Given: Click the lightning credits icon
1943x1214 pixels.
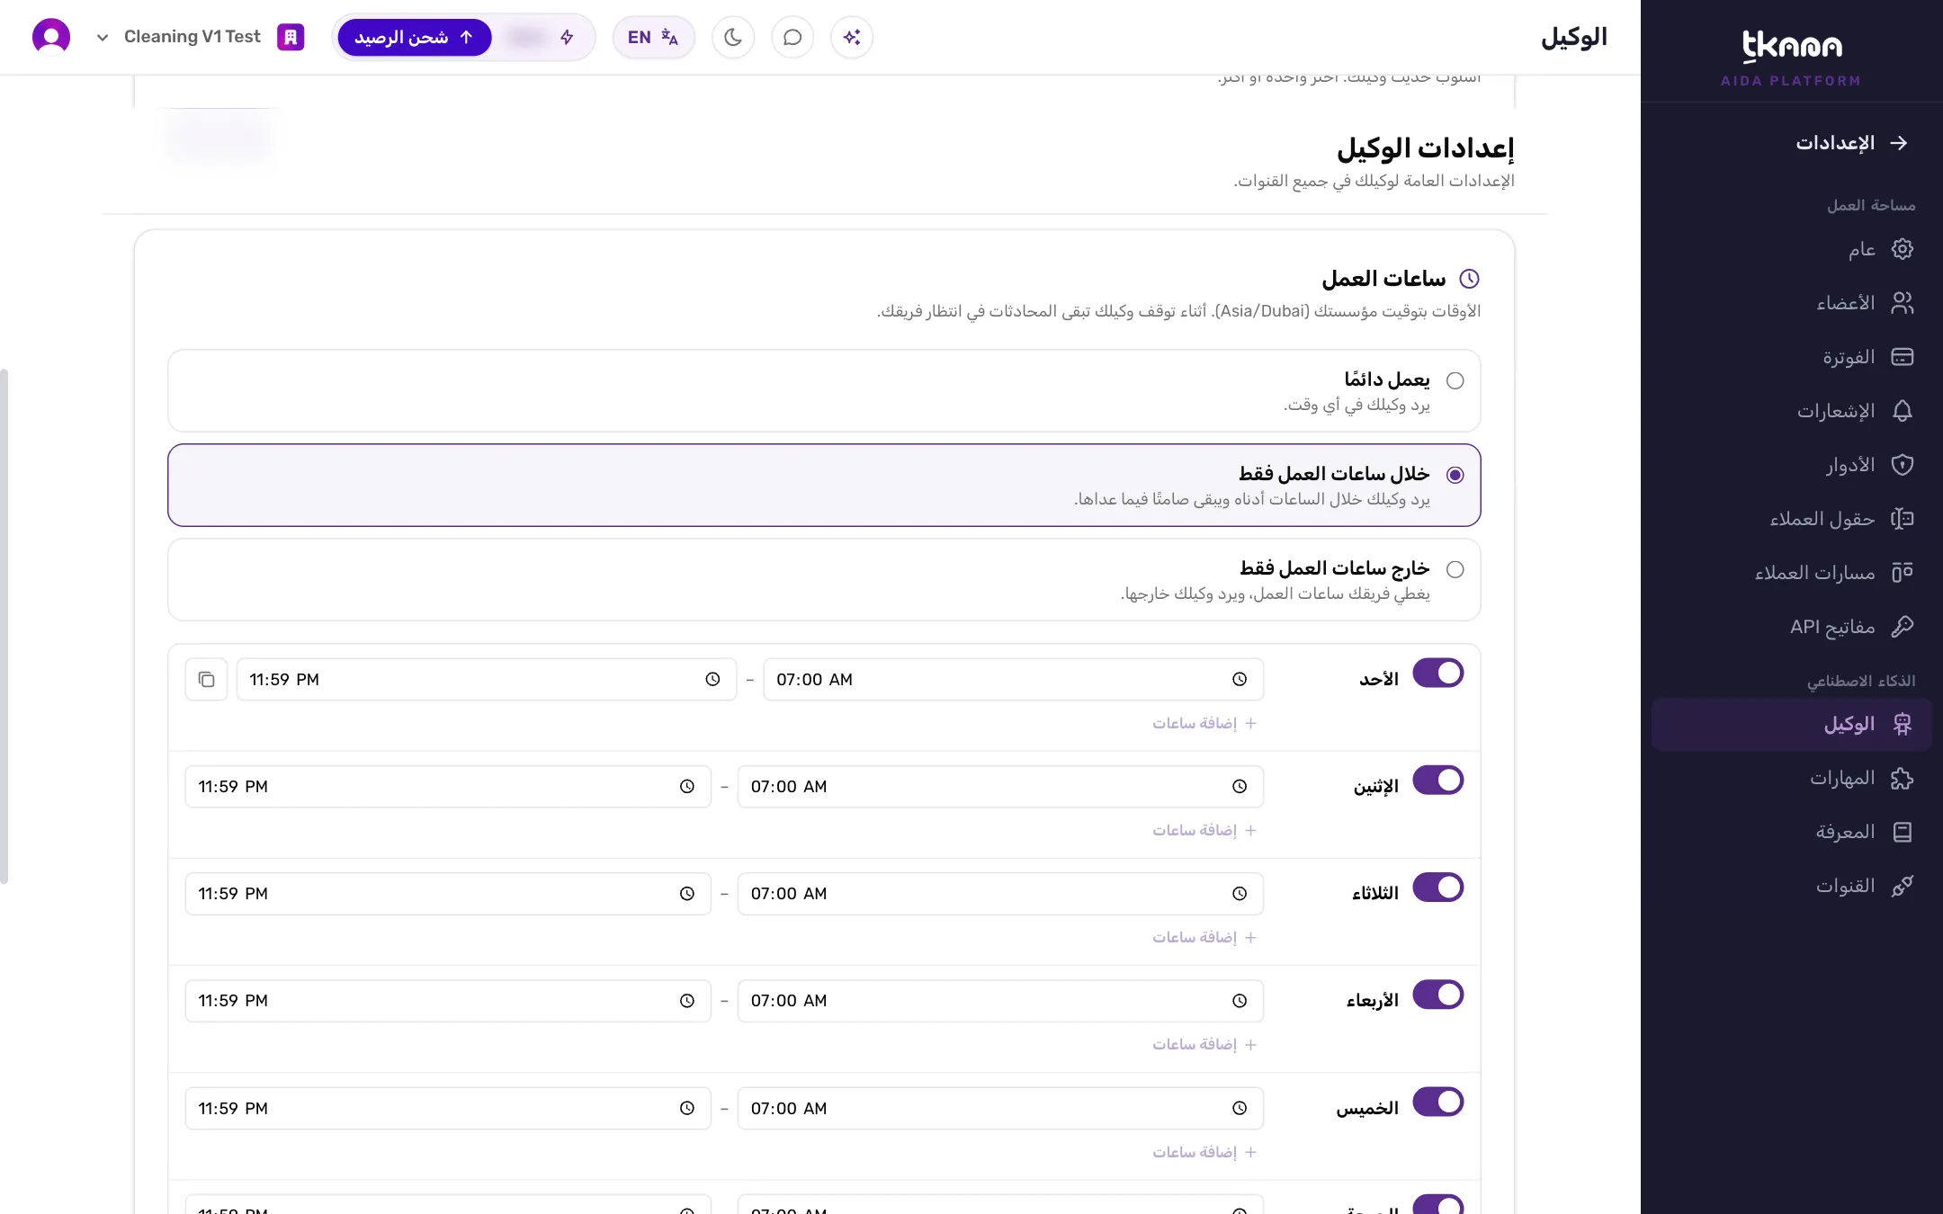Looking at the screenshot, I should [x=567, y=37].
